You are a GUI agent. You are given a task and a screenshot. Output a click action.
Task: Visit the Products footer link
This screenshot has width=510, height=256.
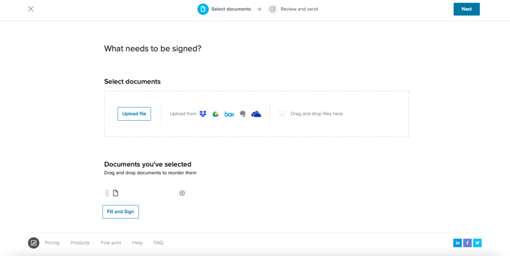(80, 243)
